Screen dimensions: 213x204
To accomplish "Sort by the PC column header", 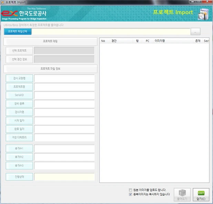I will tap(148, 41).
